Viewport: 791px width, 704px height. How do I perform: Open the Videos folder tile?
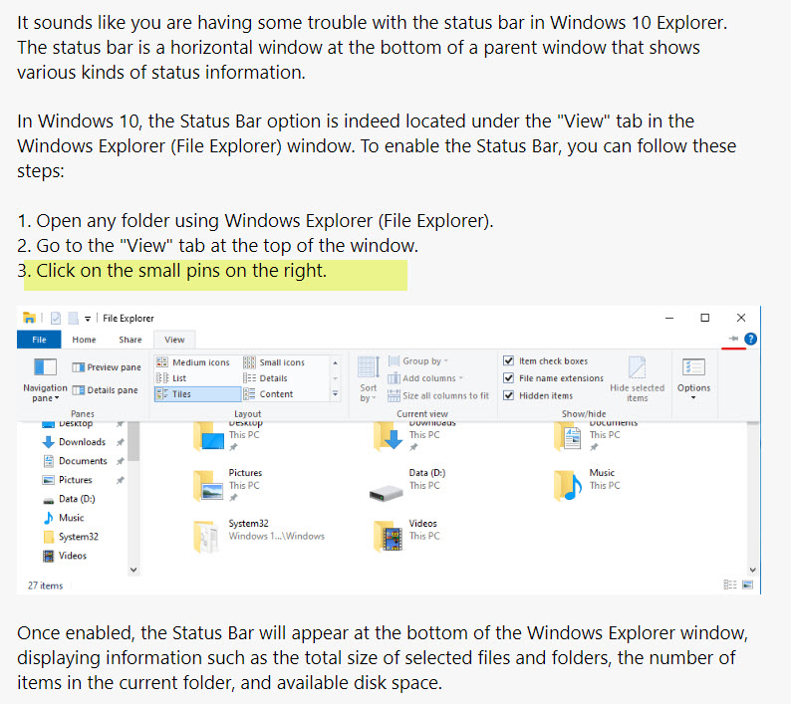pos(406,536)
